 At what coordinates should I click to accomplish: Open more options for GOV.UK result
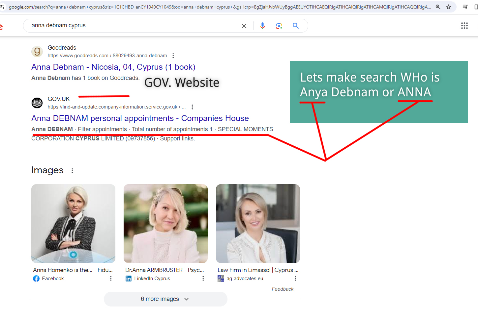pos(192,107)
